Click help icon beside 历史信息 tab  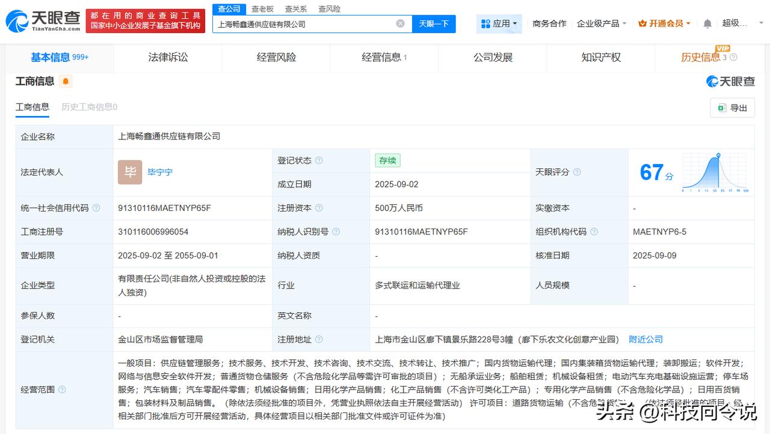[x=733, y=57]
